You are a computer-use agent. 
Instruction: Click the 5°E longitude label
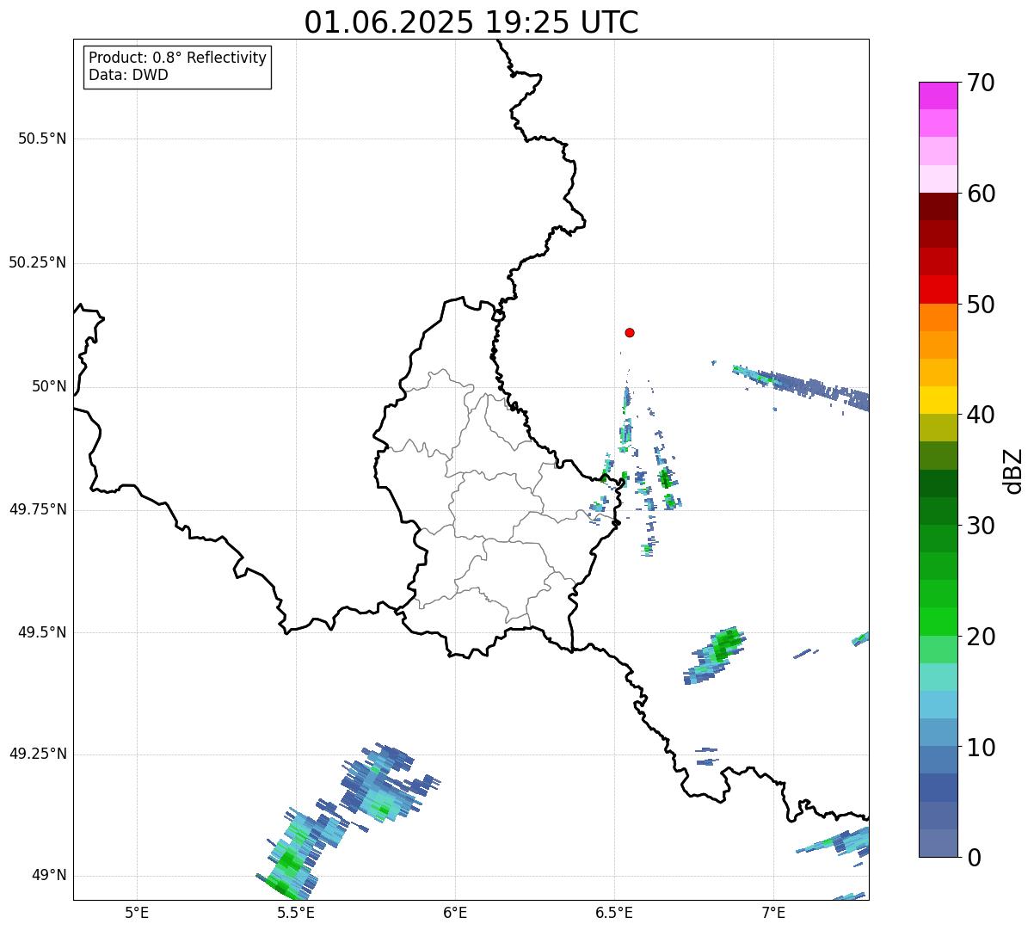137,912
